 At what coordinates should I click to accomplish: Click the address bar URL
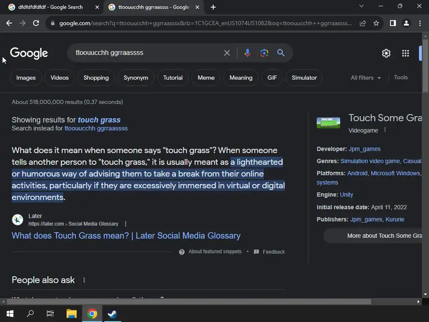[x=205, y=23]
